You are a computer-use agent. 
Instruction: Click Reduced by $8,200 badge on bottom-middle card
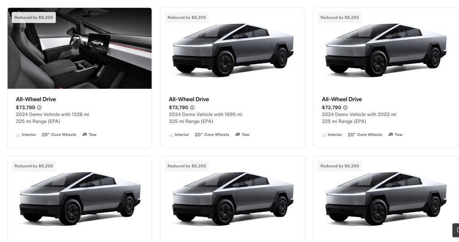(187, 166)
